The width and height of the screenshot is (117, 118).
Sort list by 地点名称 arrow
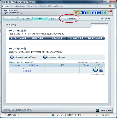(x=37, y=65)
